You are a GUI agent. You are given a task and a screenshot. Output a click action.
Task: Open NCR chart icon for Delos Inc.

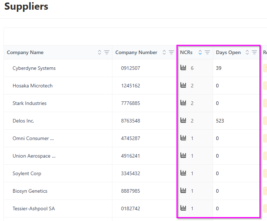point(183,120)
